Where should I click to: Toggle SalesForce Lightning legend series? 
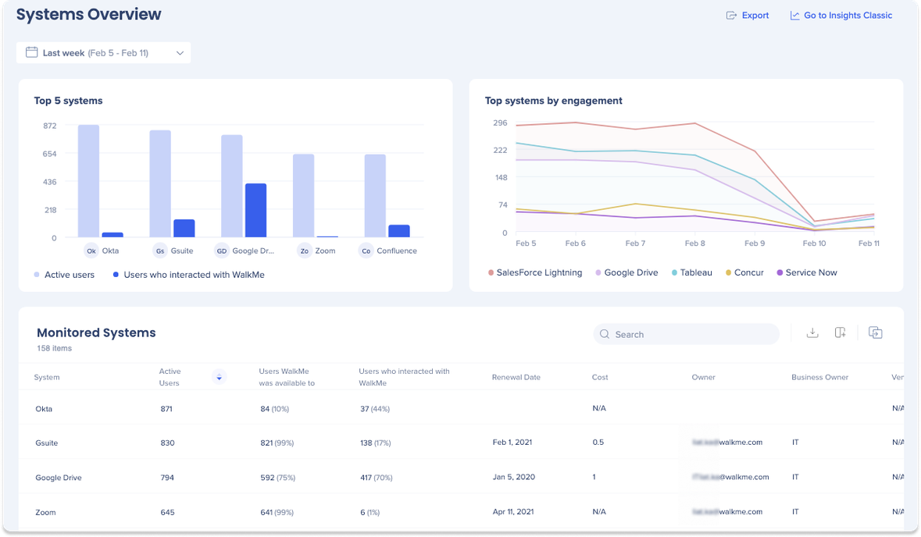point(535,272)
